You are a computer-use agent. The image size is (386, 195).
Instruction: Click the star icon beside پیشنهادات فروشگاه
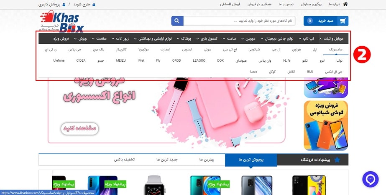point(337,160)
